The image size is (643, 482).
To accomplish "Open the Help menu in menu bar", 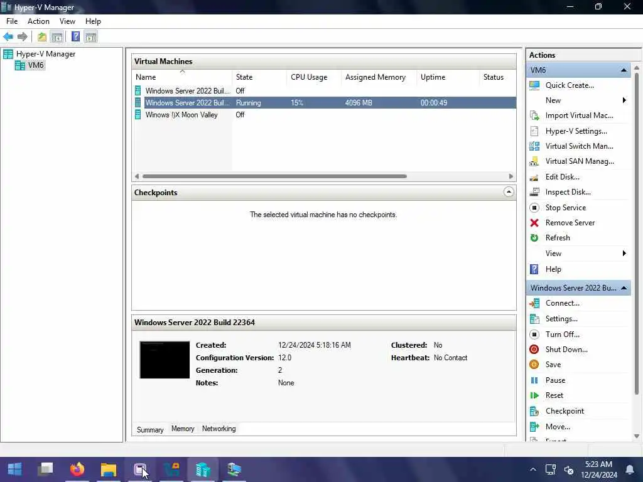I will click(93, 21).
